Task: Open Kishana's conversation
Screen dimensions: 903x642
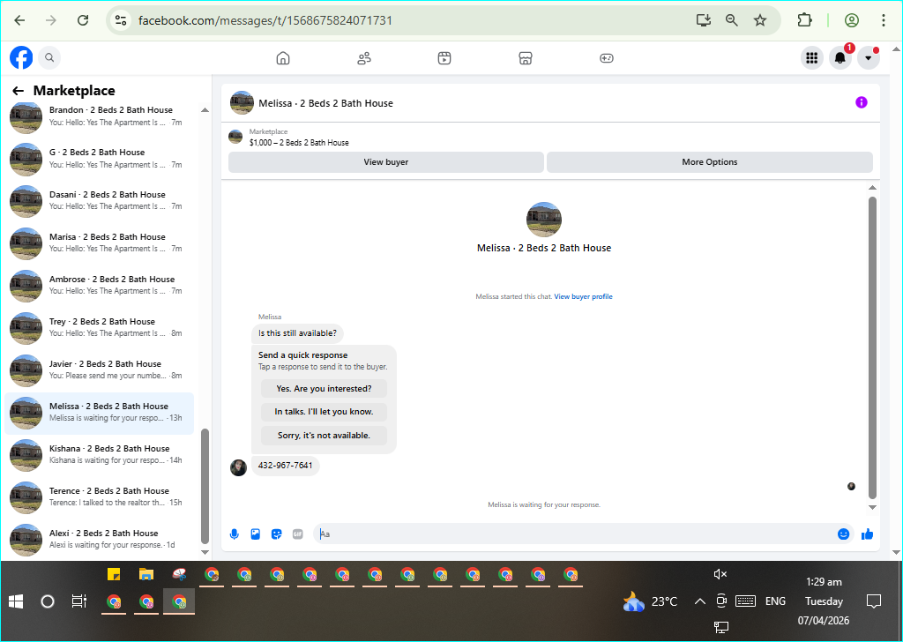Action: point(99,454)
